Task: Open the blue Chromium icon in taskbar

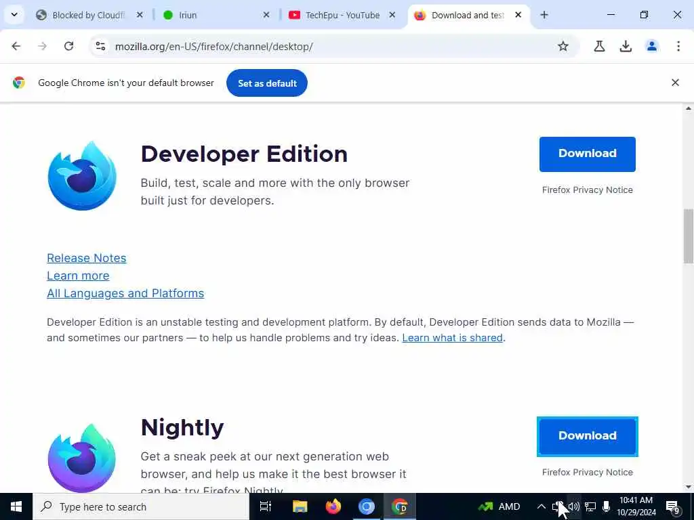Action: [x=367, y=506]
